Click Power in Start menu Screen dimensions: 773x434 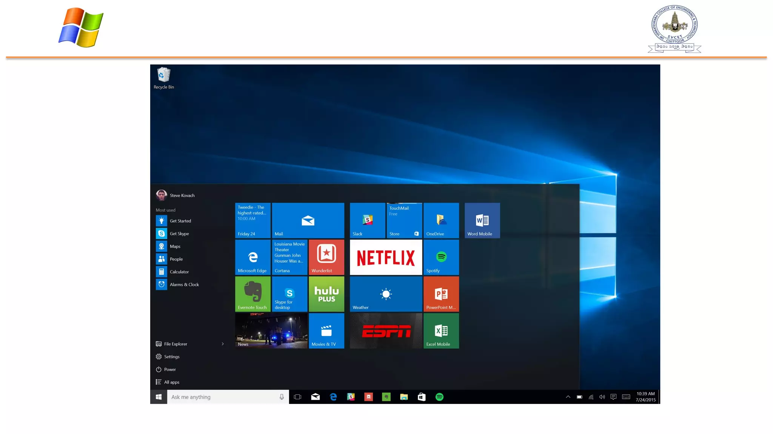tap(169, 369)
